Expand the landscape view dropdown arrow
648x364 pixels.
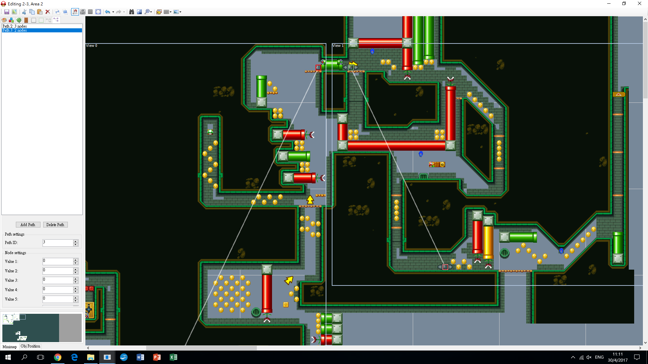pyautogui.click(x=181, y=12)
